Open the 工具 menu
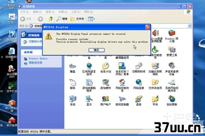Screen dimensions: 205x136 [76, 12]
